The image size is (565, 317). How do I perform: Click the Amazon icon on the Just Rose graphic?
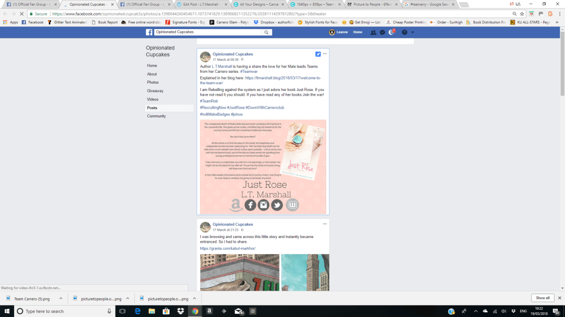[236, 205]
